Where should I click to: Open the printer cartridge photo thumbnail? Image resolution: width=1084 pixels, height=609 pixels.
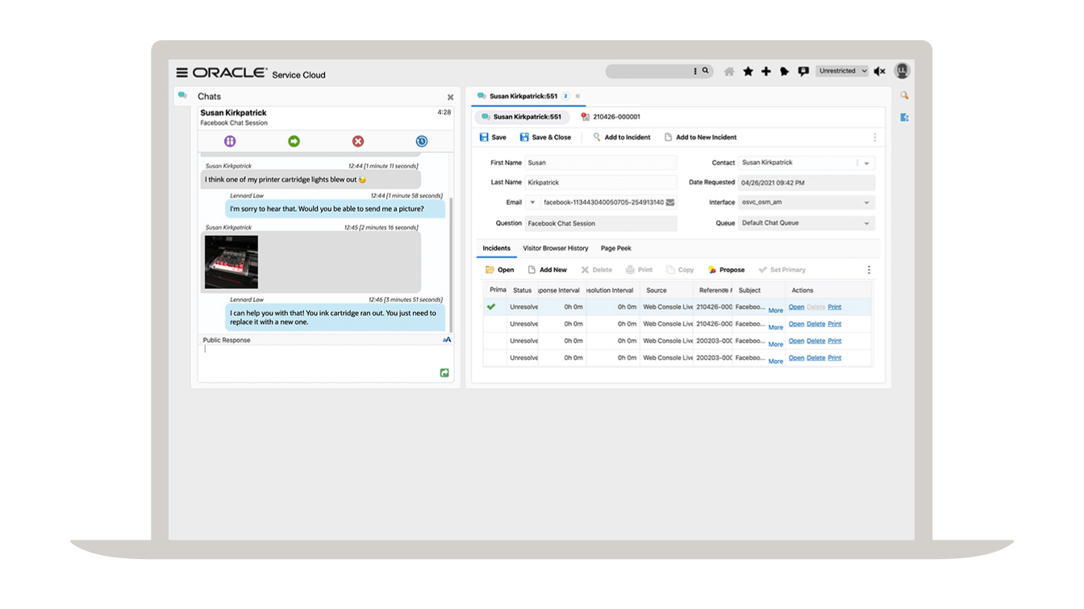(231, 262)
